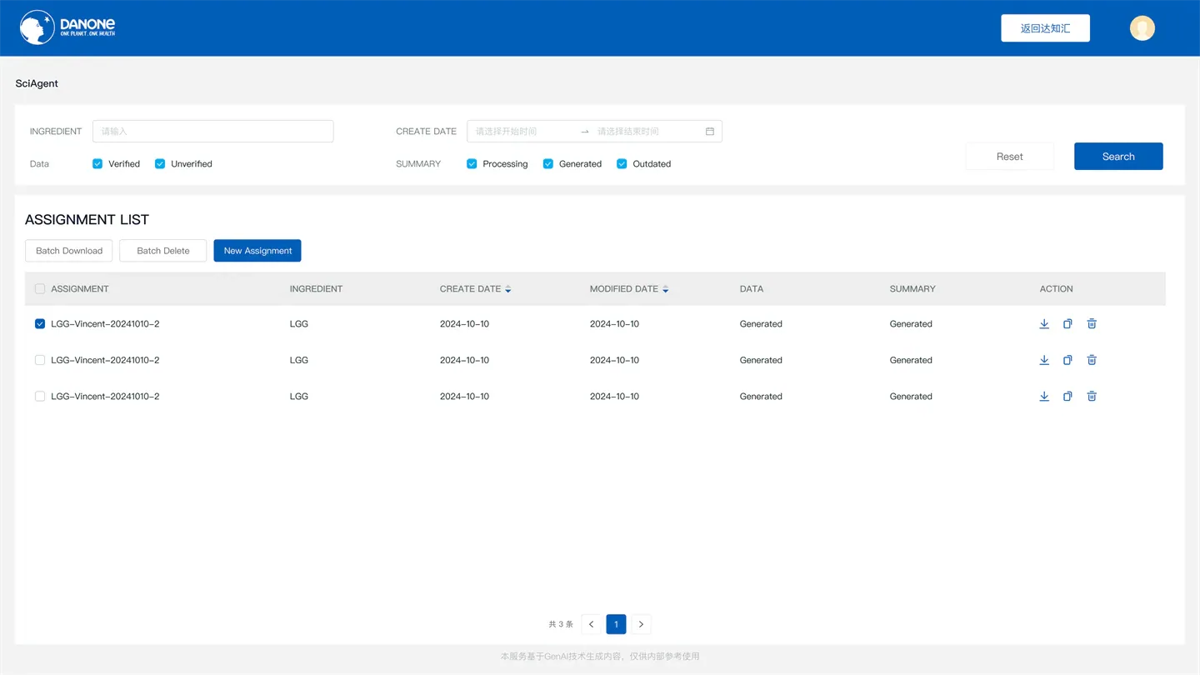The height and width of the screenshot is (675, 1200).
Task: Download the first LGG-Vincent assignment row
Action: click(x=1044, y=324)
